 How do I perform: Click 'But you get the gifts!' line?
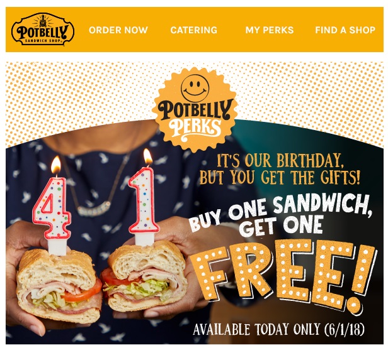pyautogui.click(x=280, y=177)
